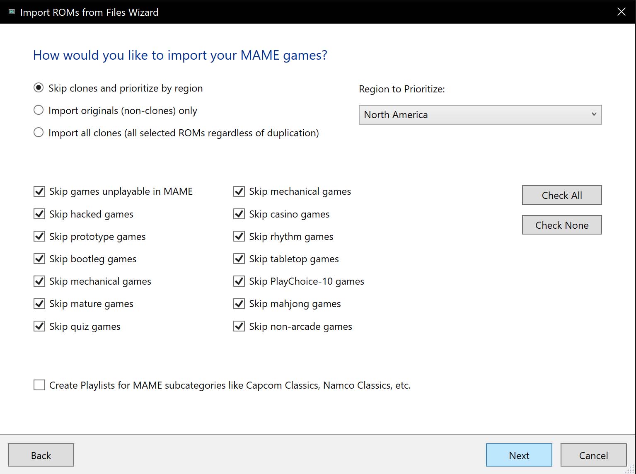This screenshot has width=636, height=474.
Task: Open the Region to Prioritize dropdown
Action: pos(480,115)
